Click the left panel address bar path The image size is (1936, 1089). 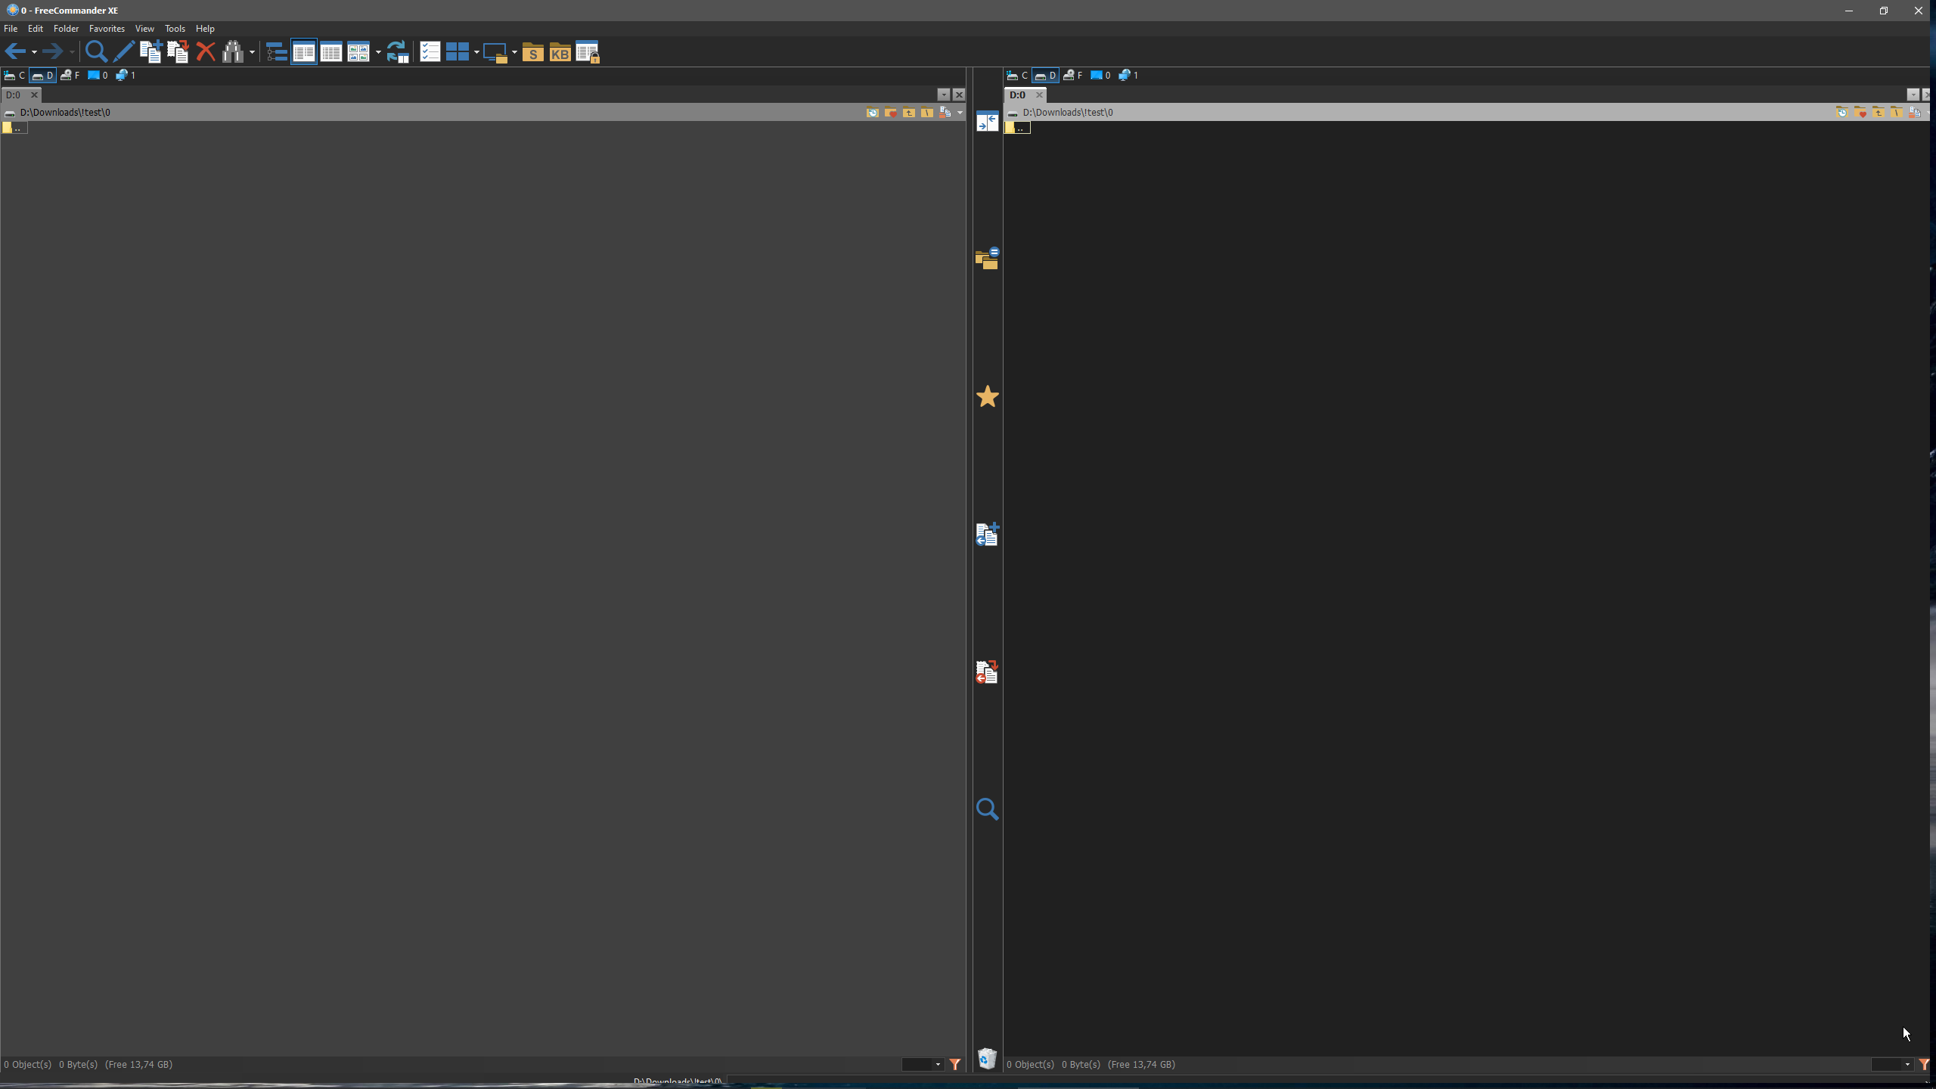[65, 112]
